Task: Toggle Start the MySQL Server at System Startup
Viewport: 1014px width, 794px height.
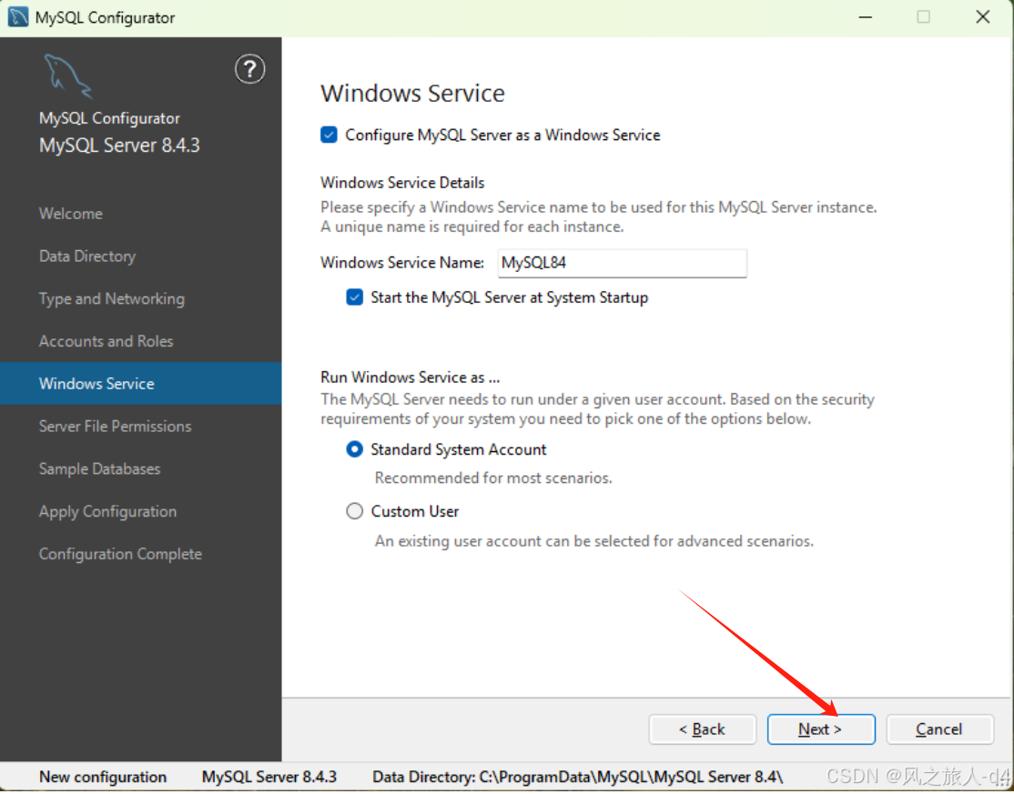Action: pos(354,297)
